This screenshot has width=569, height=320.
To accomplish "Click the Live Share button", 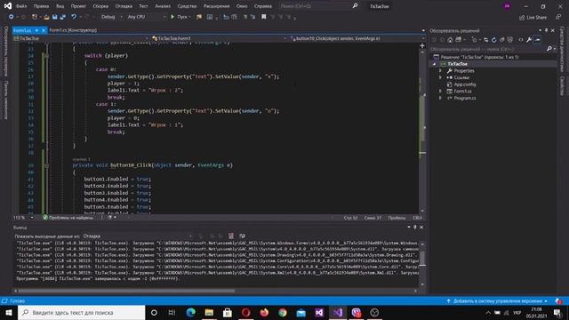I will (533, 18).
